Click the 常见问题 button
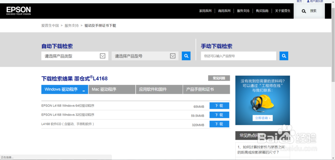 click(x=219, y=78)
